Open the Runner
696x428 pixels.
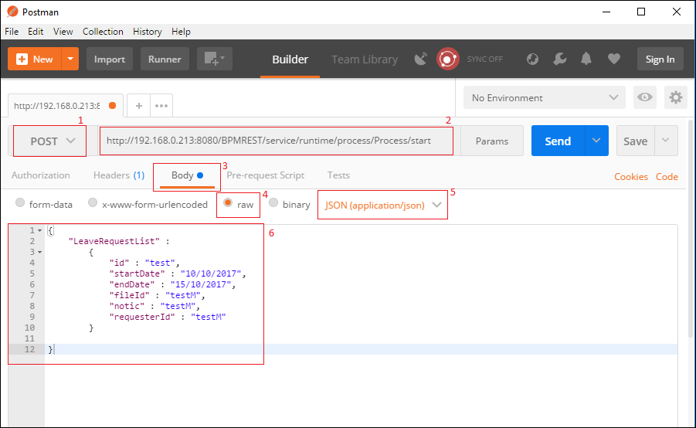coord(165,59)
